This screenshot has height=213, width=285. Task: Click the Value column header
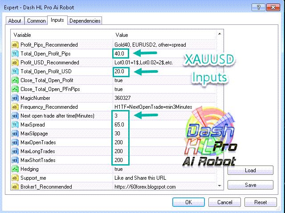click(122, 35)
